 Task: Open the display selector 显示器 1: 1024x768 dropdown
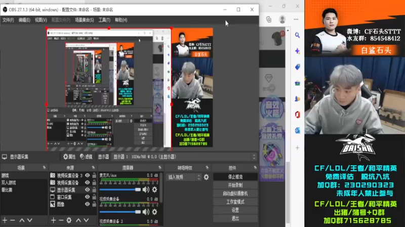(184, 157)
